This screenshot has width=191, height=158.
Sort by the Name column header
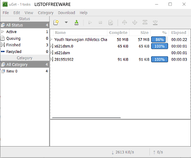pyautogui.click(x=80, y=33)
